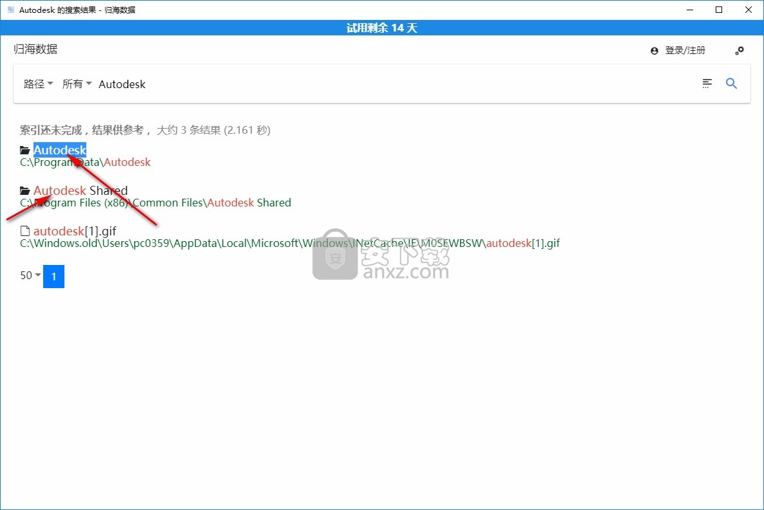Minimize the 归海数据 window

(689, 10)
